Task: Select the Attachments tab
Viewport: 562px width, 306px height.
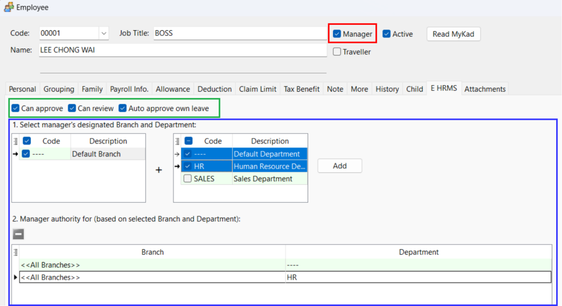Action: (x=485, y=89)
